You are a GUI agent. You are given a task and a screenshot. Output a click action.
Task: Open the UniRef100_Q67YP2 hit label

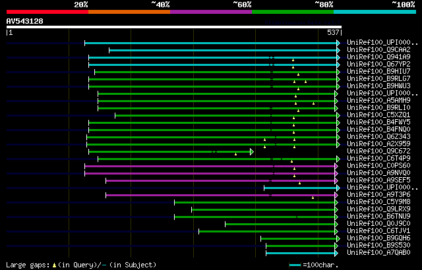[x=378, y=65]
